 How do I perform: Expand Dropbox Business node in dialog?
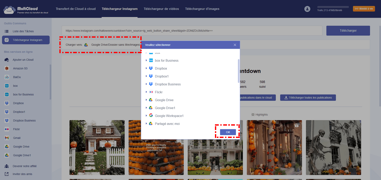click(x=146, y=84)
